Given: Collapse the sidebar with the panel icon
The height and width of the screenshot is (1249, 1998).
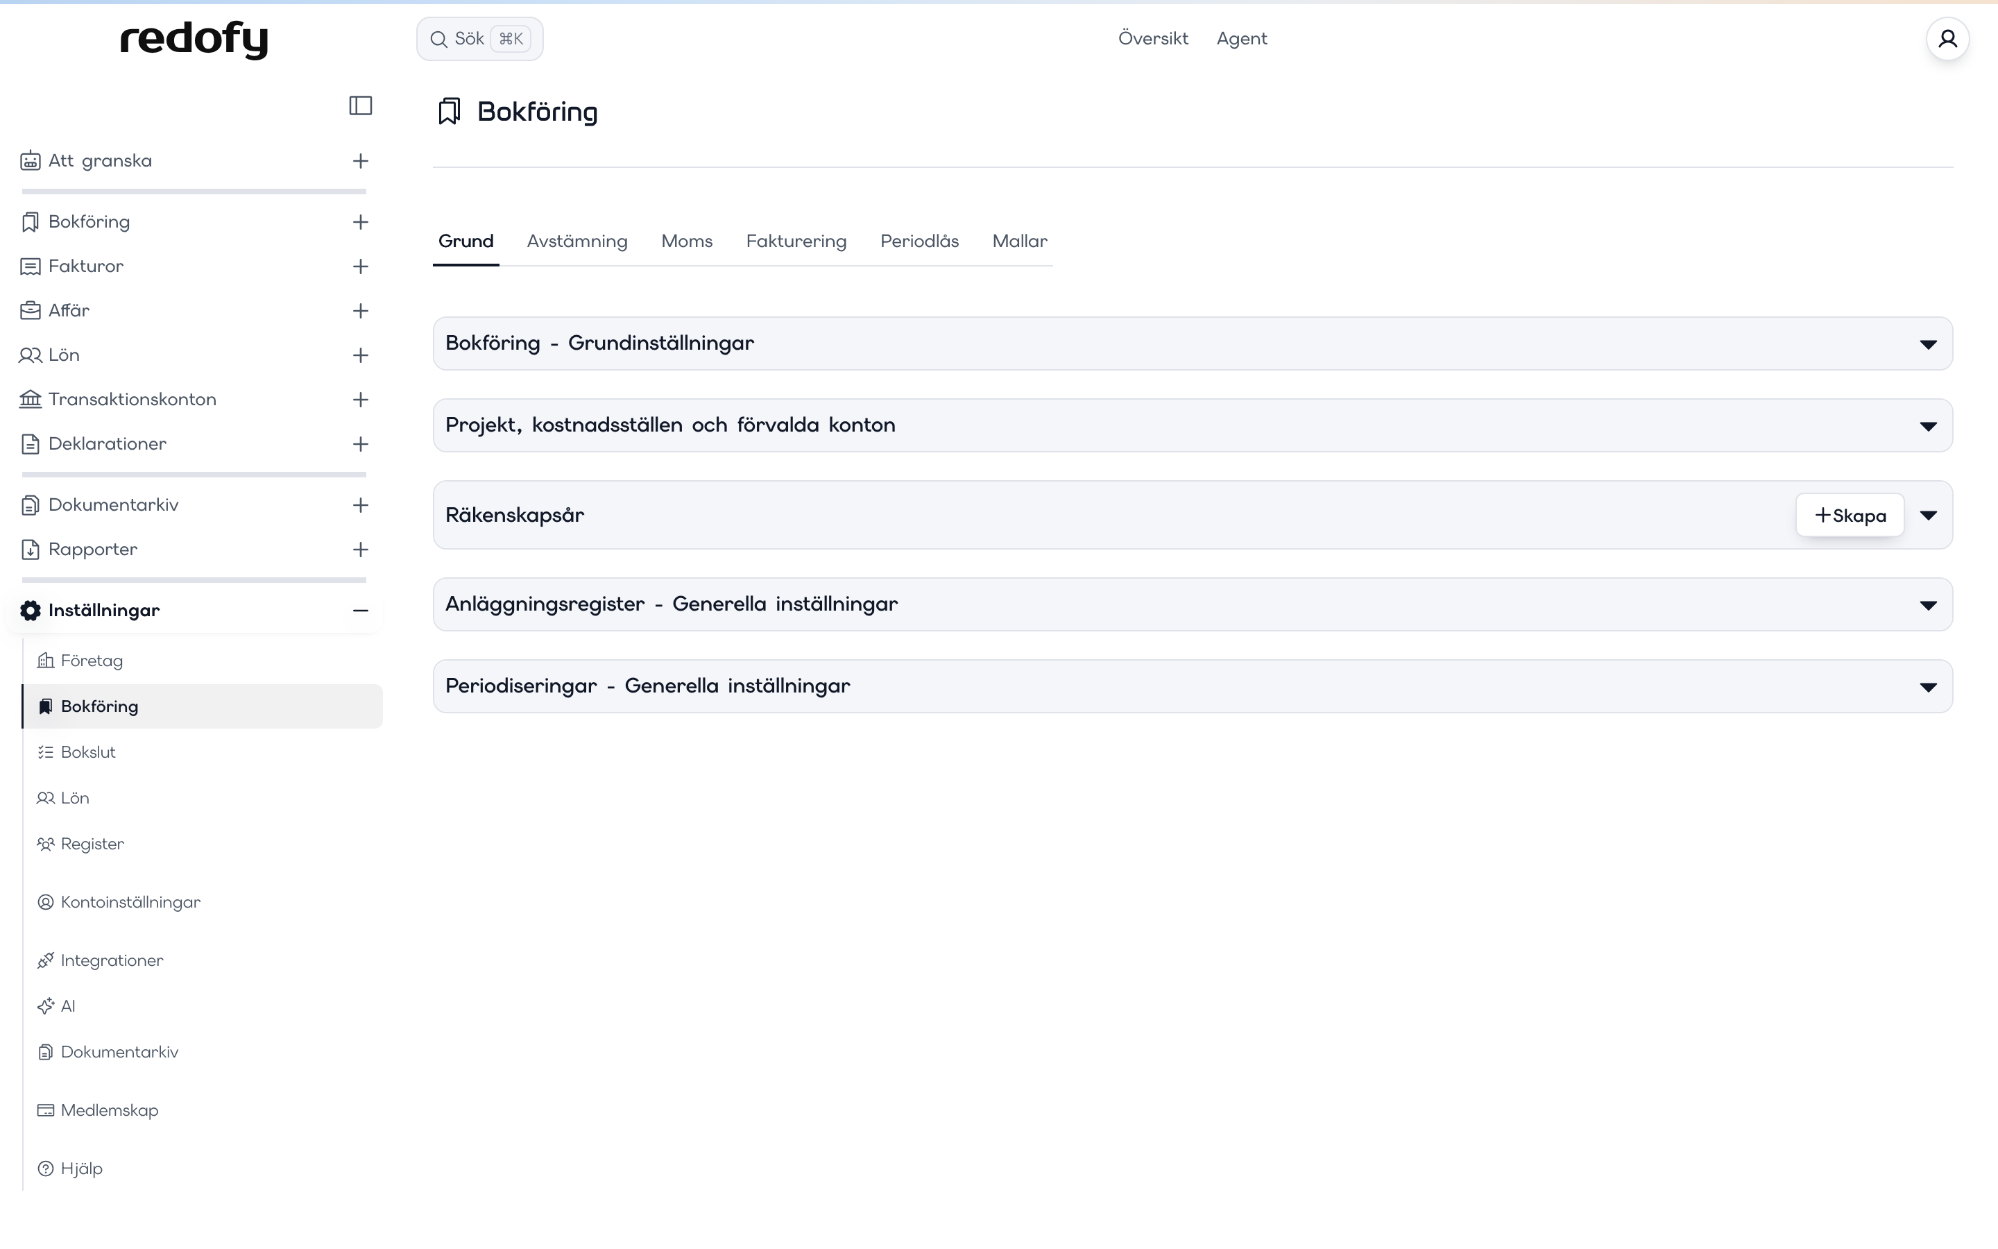Looking at the screenshot, I should coord(361,105).
